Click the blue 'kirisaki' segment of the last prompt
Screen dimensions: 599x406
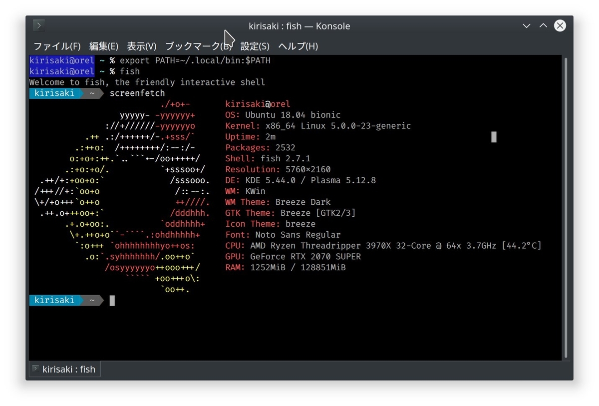(54, 301)
